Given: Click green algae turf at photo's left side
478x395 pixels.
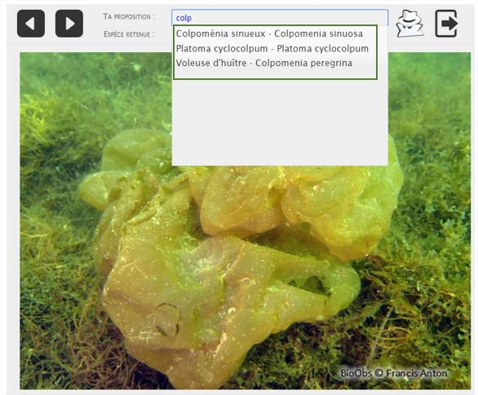Looking at the screenshot, I should click(49, 214).
